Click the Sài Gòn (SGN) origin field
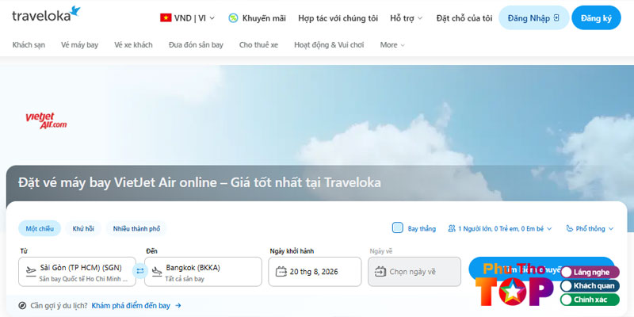This screenshot has height=317, width=634. 77,272
